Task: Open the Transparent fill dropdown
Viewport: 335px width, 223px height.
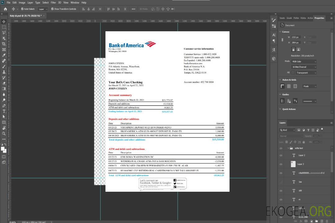Action: pos(306,73)
